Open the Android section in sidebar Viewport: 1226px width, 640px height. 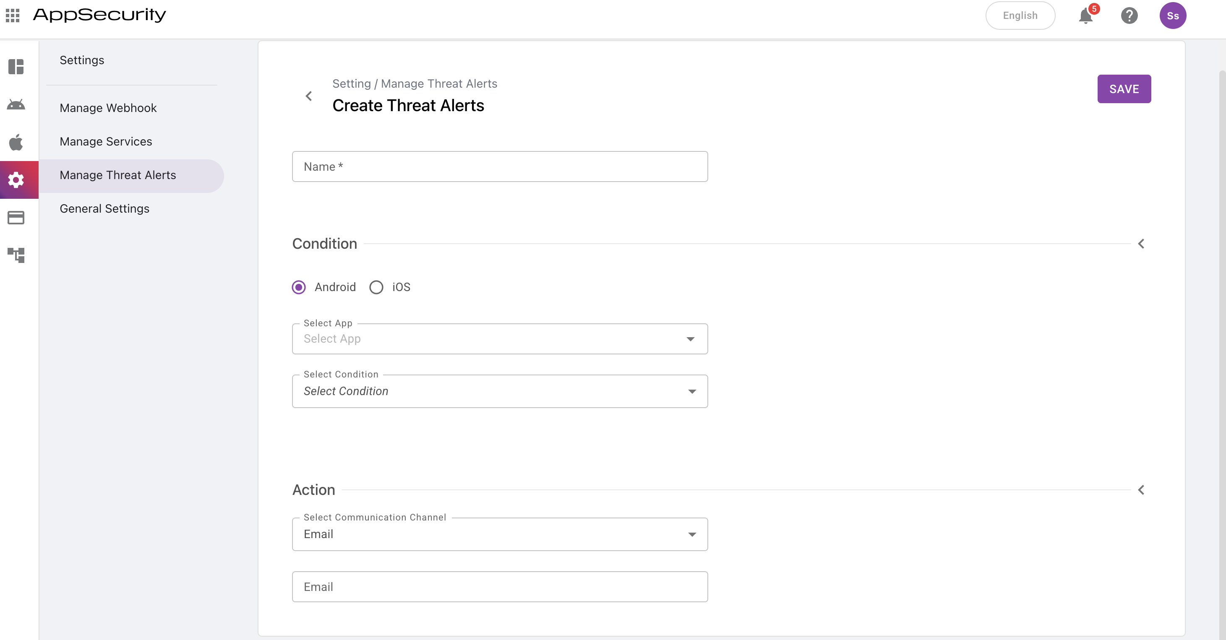(x=16, y=104)
